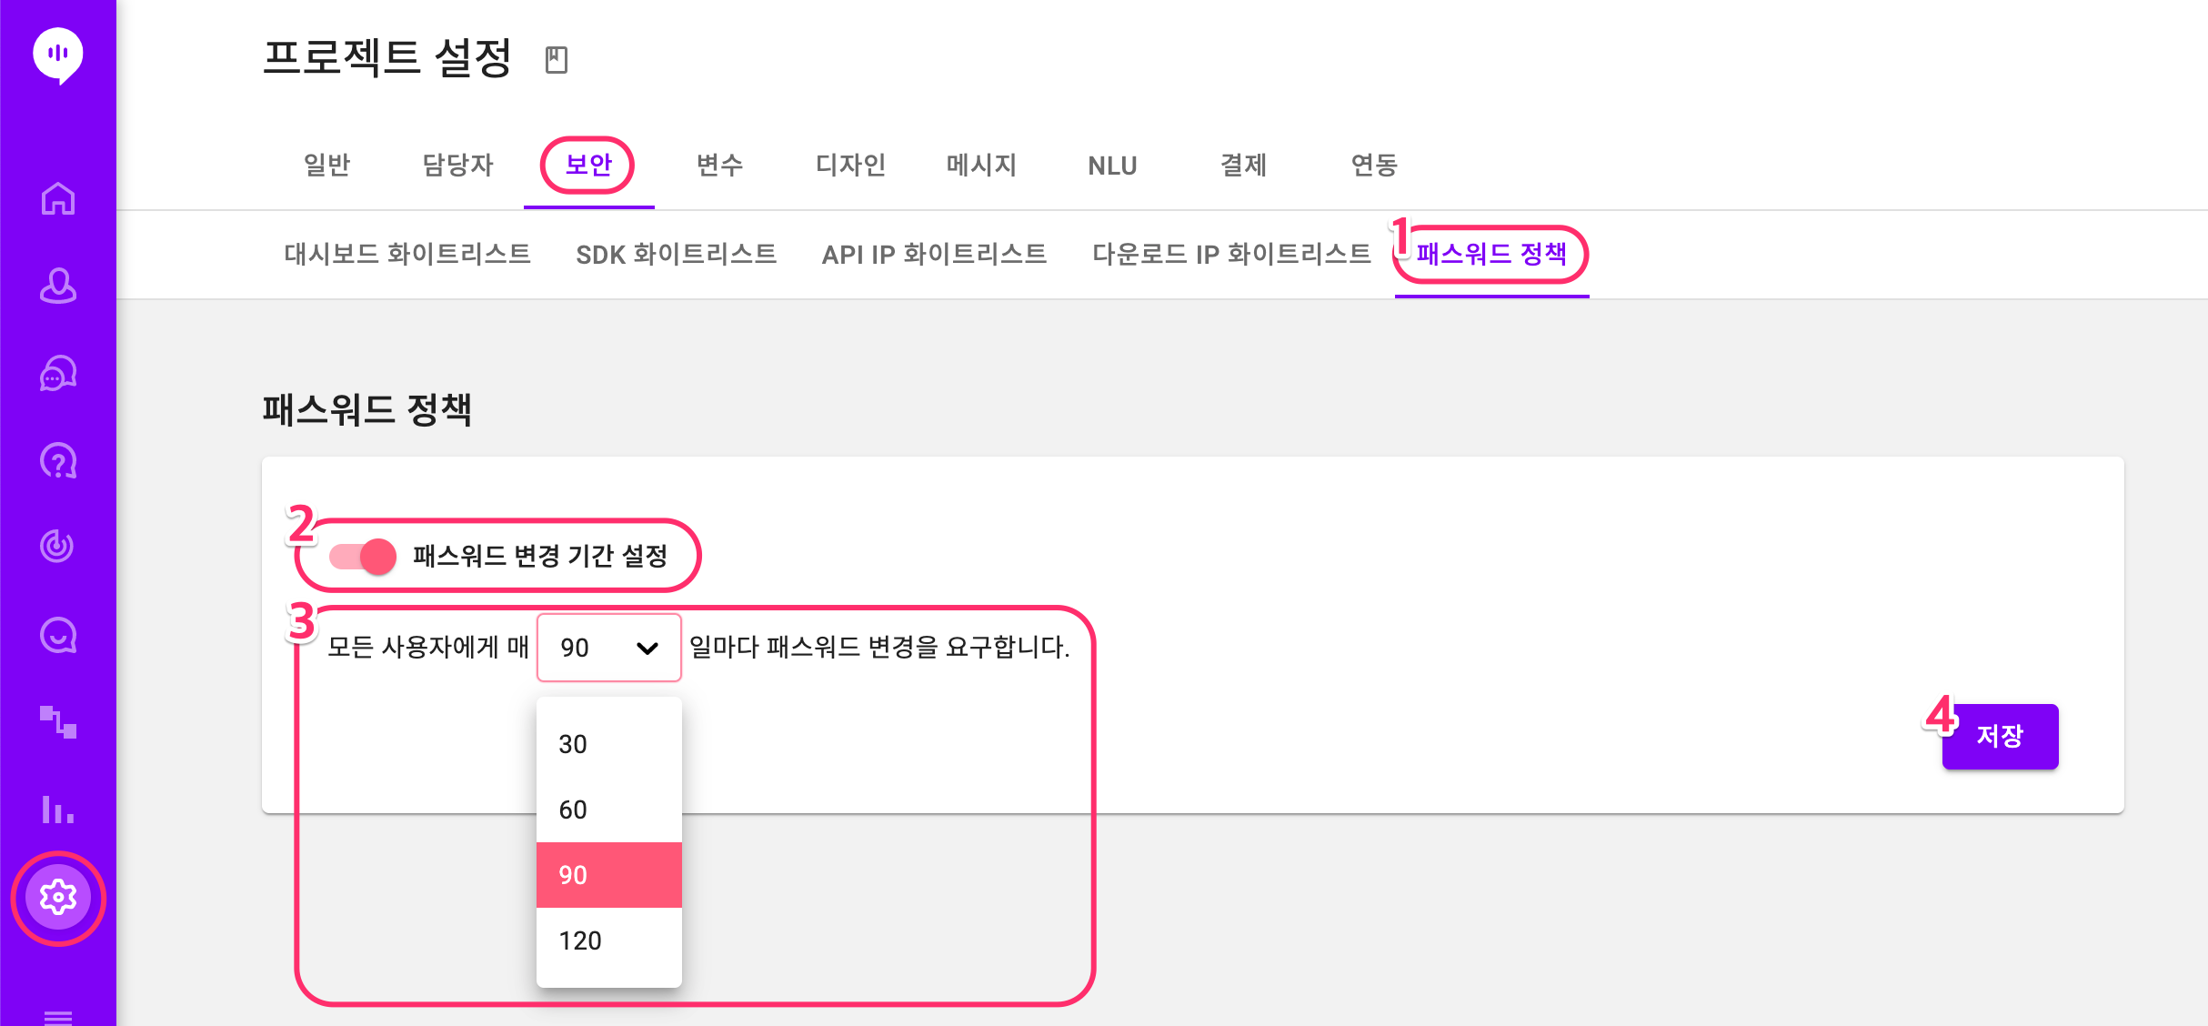2208x1026 pixels.
Task: Open the user profile sidebar icon
Action: coord(58,286)
